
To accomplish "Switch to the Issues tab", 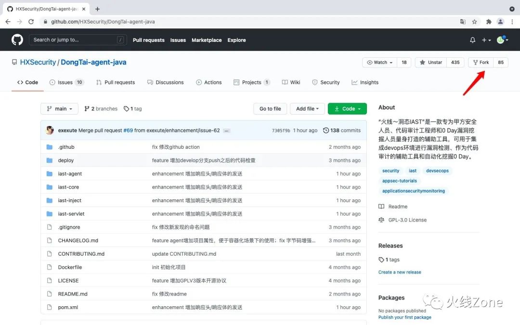I will click(x=66, y=82).
